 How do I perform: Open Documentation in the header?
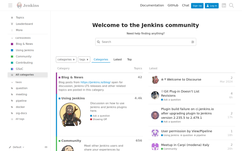[x=152, y=5]
